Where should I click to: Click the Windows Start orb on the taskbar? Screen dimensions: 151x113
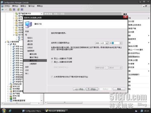point(4,111)
